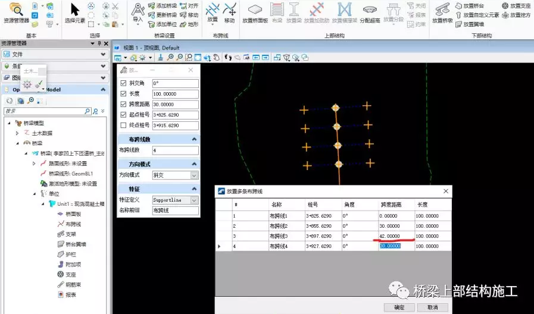Image resolution: width=534 pixels, height=314 pixels.
Task: Select 布跨线 in the tree
Action: click(x=69, y=224)
